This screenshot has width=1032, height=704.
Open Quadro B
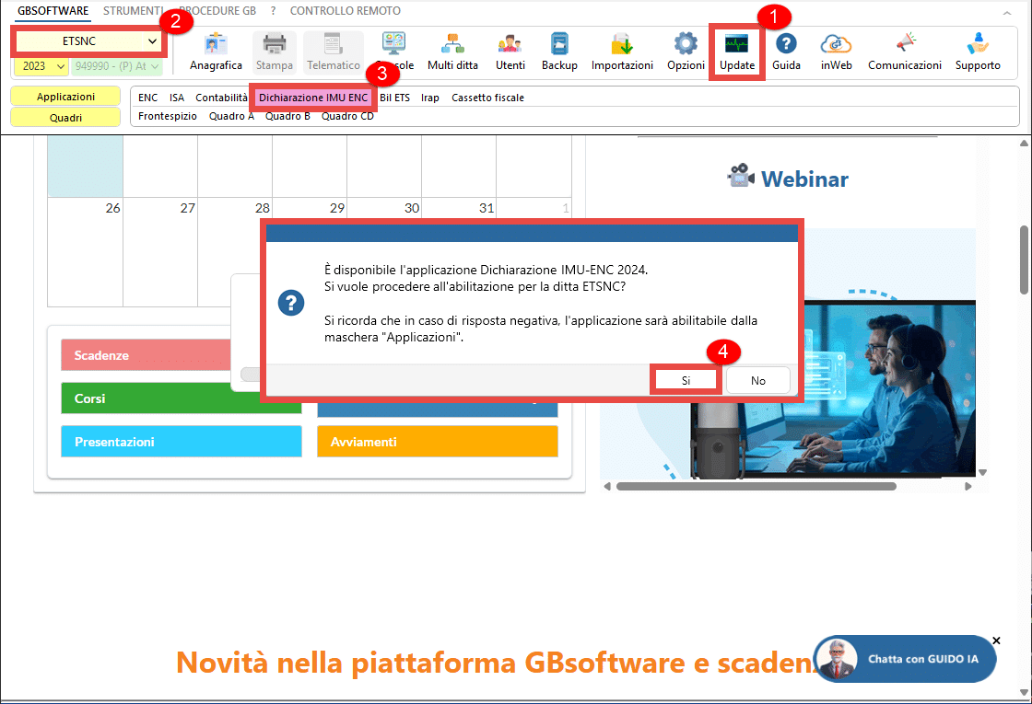[287, 116]
